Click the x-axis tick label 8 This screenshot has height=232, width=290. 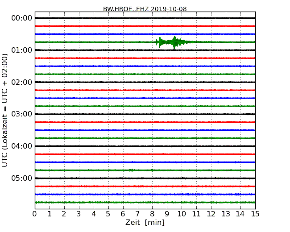coord(152,214)
